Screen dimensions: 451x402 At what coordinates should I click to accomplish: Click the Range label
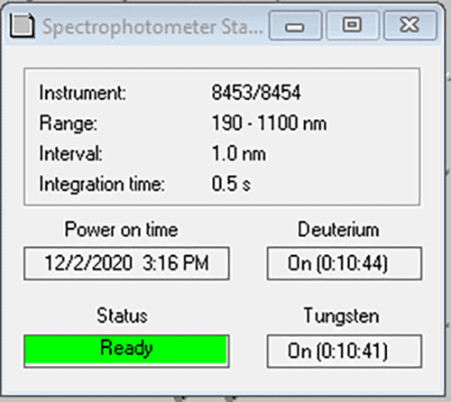tap(69, 123)
